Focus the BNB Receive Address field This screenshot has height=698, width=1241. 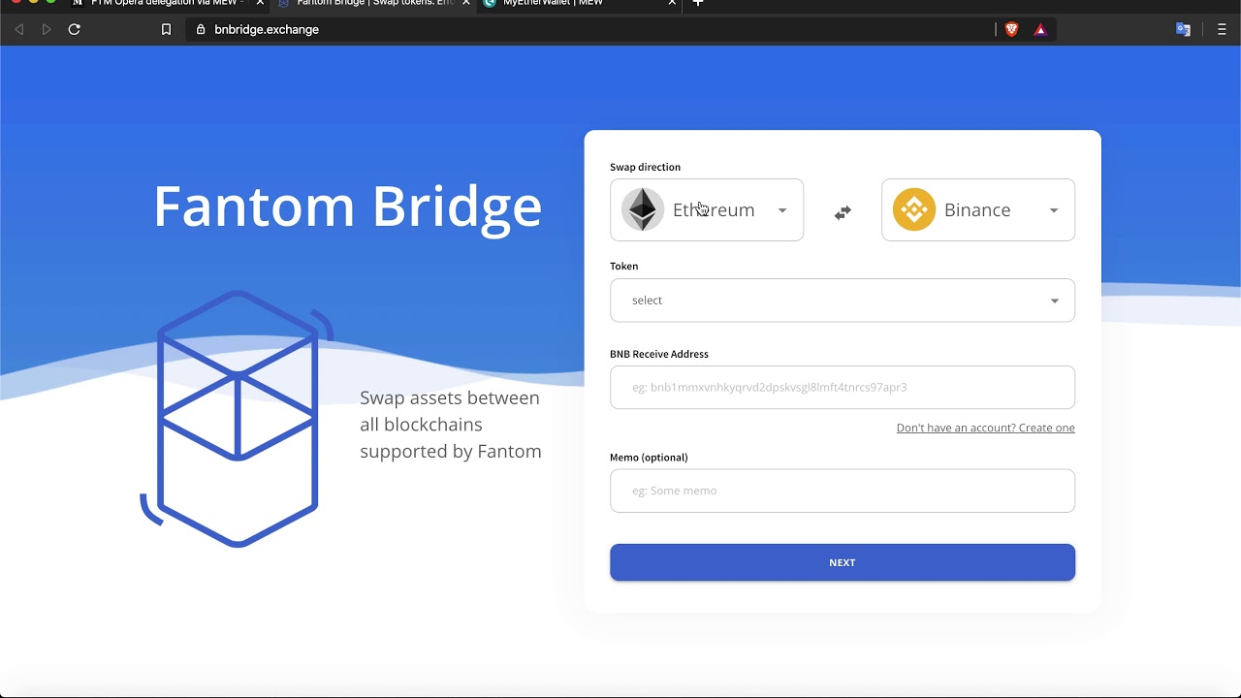click(x=843, y=387)
